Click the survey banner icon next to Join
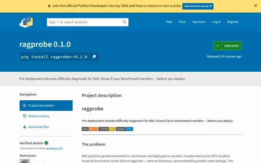The image size is (261, 163). [49, 6]
